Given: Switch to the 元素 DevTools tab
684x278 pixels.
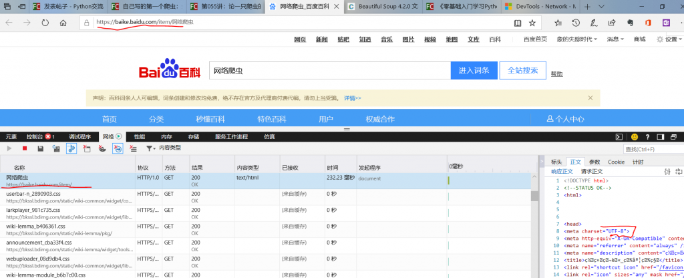Looking at the screenshot, I should tap(11, 136).
